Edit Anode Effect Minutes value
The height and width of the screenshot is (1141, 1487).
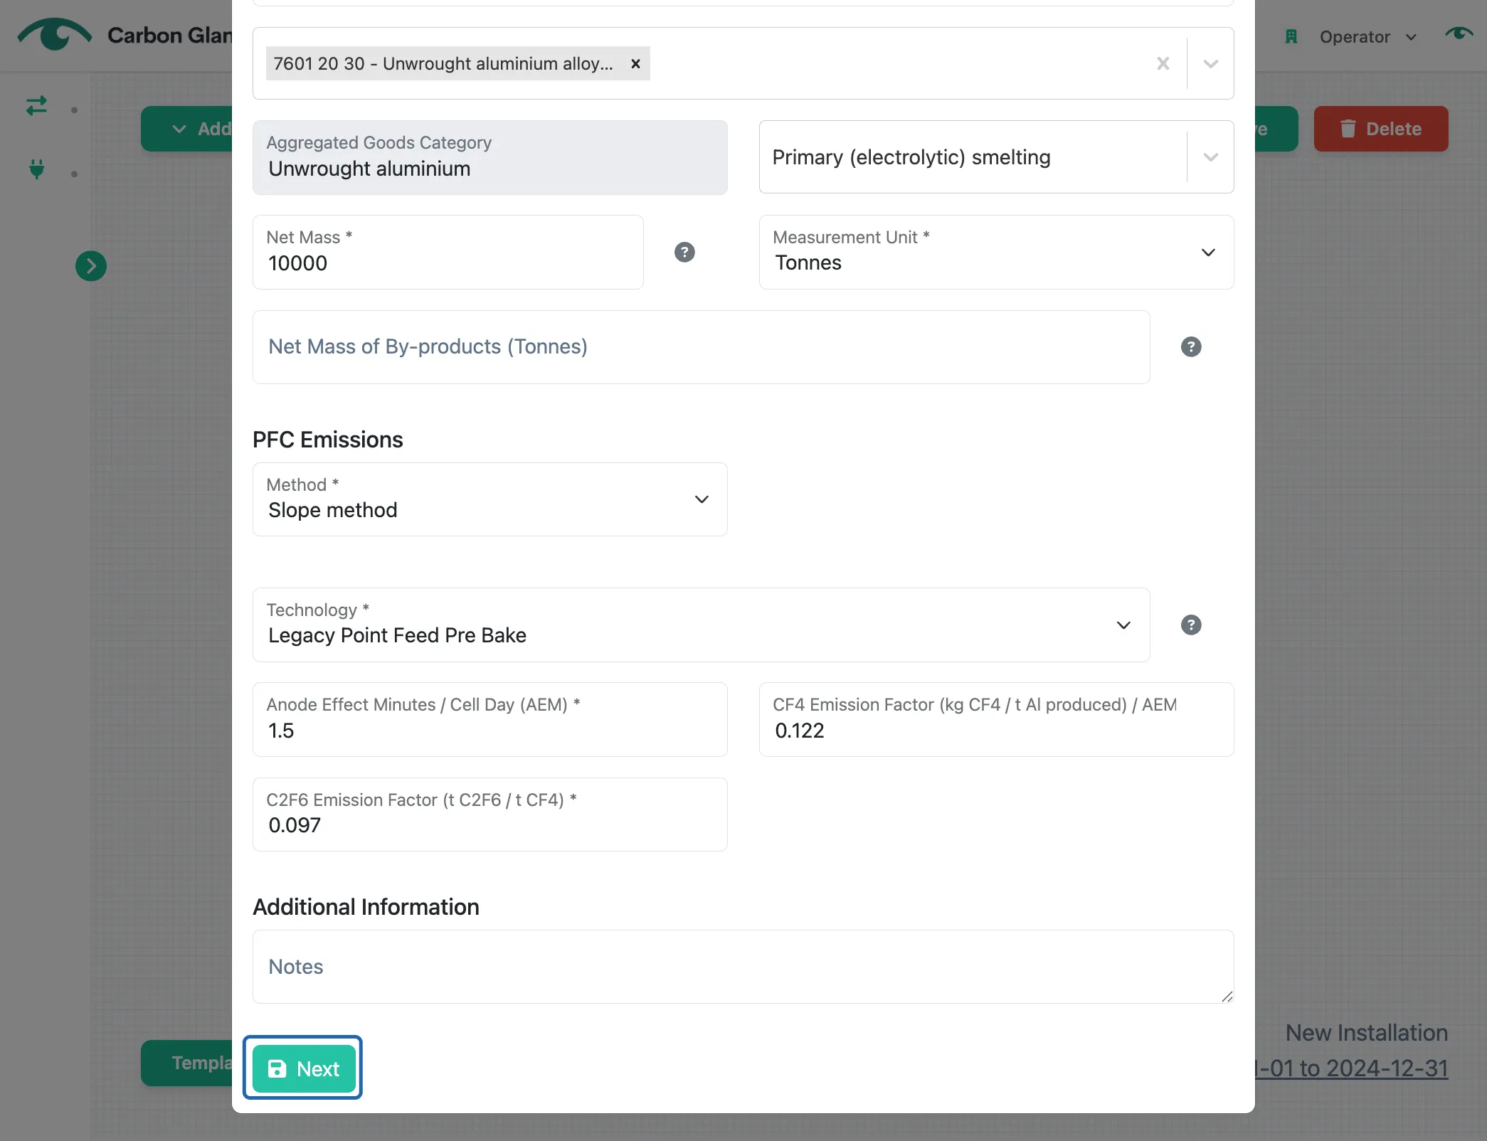tap(490, 720)
